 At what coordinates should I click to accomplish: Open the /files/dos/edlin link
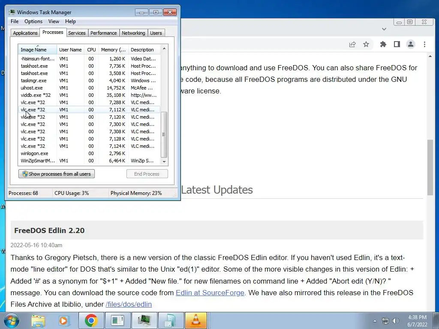129,305
